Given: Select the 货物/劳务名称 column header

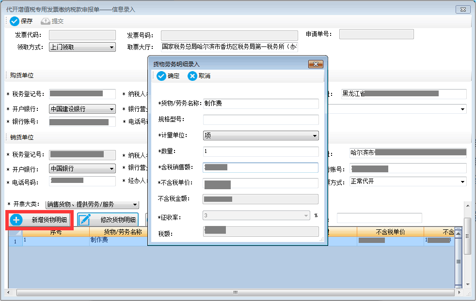Looking at the screenshot, I should [119, 232].
